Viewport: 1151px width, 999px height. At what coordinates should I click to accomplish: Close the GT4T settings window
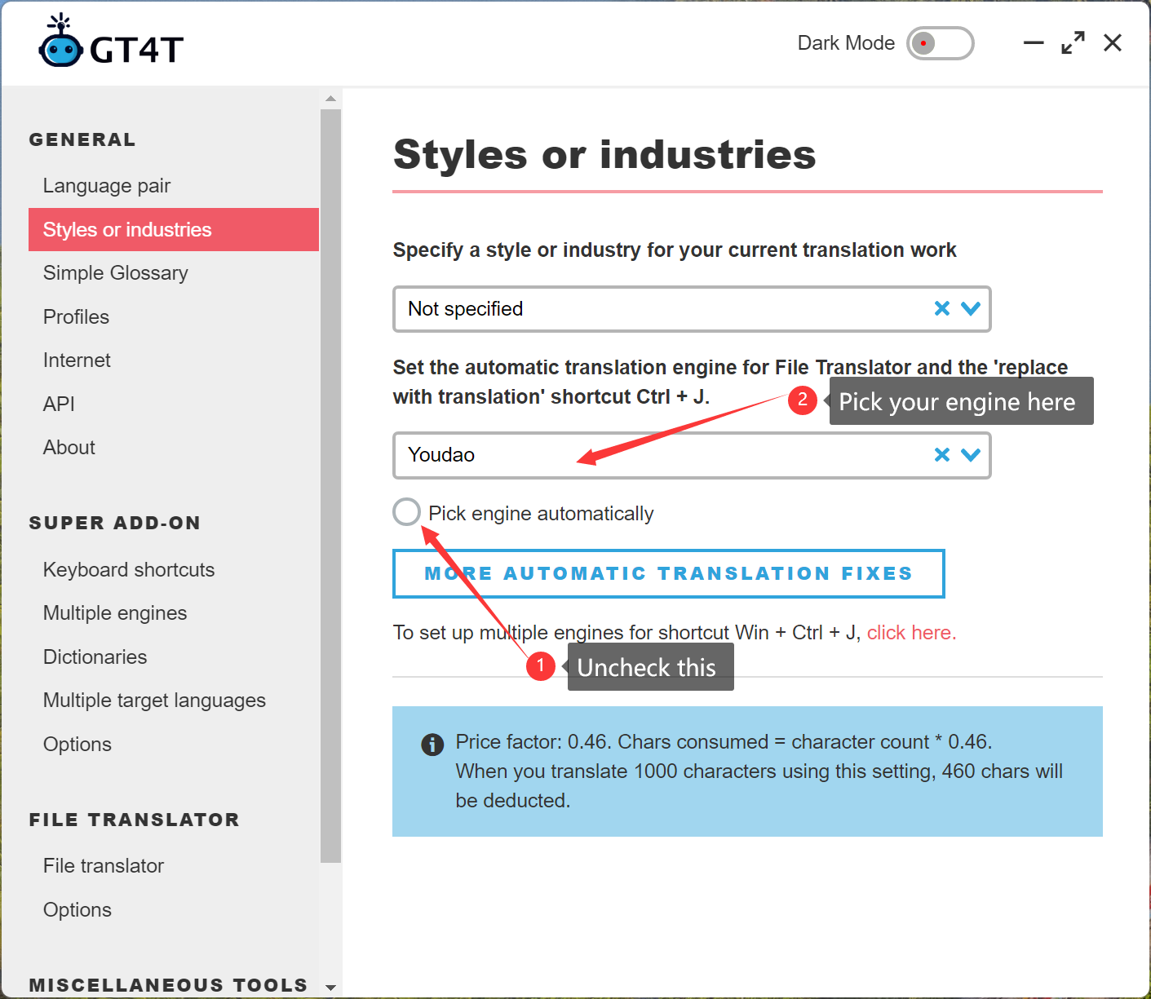coord(1113,42)
